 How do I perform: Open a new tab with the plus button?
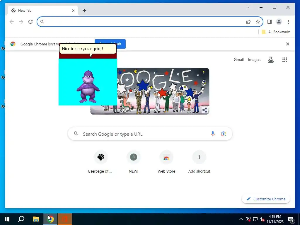coord(84,11)
